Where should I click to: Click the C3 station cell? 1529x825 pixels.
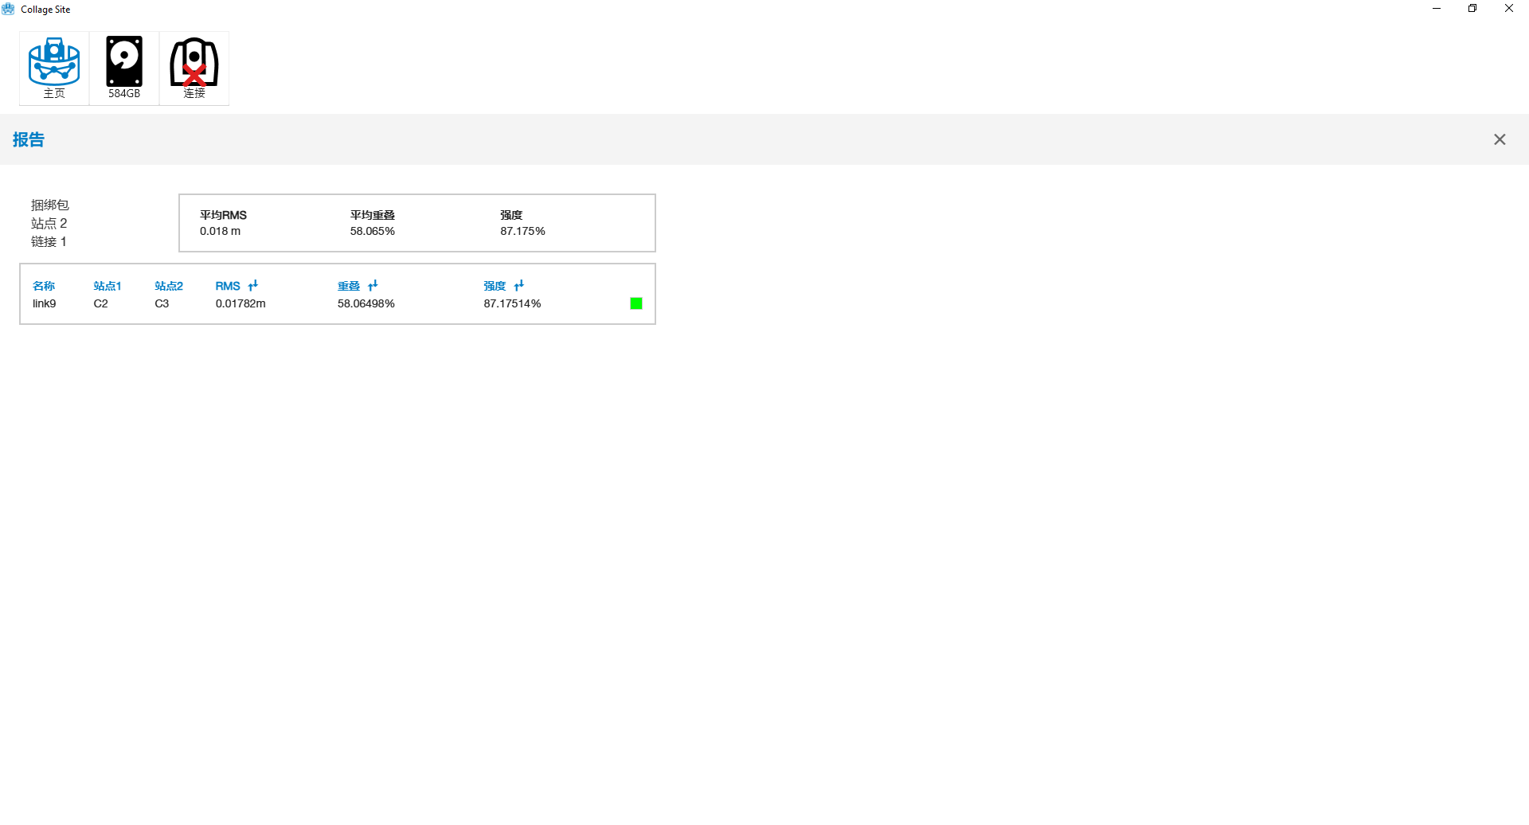click(x=162, y=303)
